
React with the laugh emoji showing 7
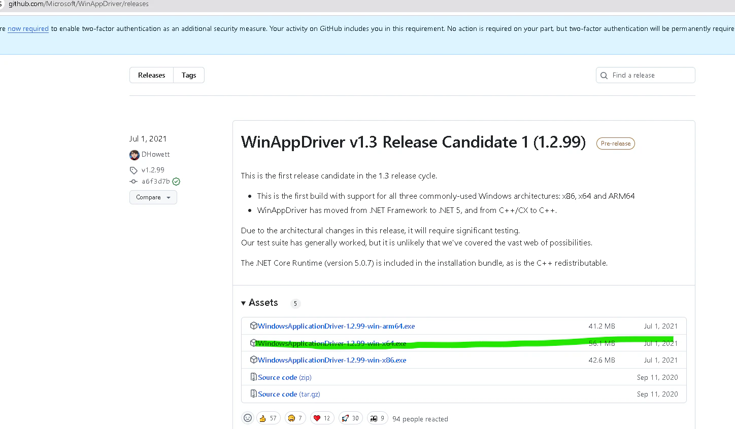click(295, 418)
